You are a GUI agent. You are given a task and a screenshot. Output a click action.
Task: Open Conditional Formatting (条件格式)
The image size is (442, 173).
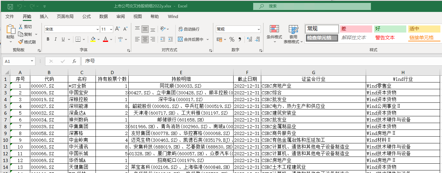pos(274,34)
